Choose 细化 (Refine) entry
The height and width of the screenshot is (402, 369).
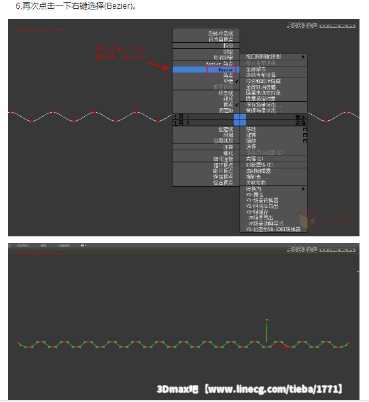(228, 153)
